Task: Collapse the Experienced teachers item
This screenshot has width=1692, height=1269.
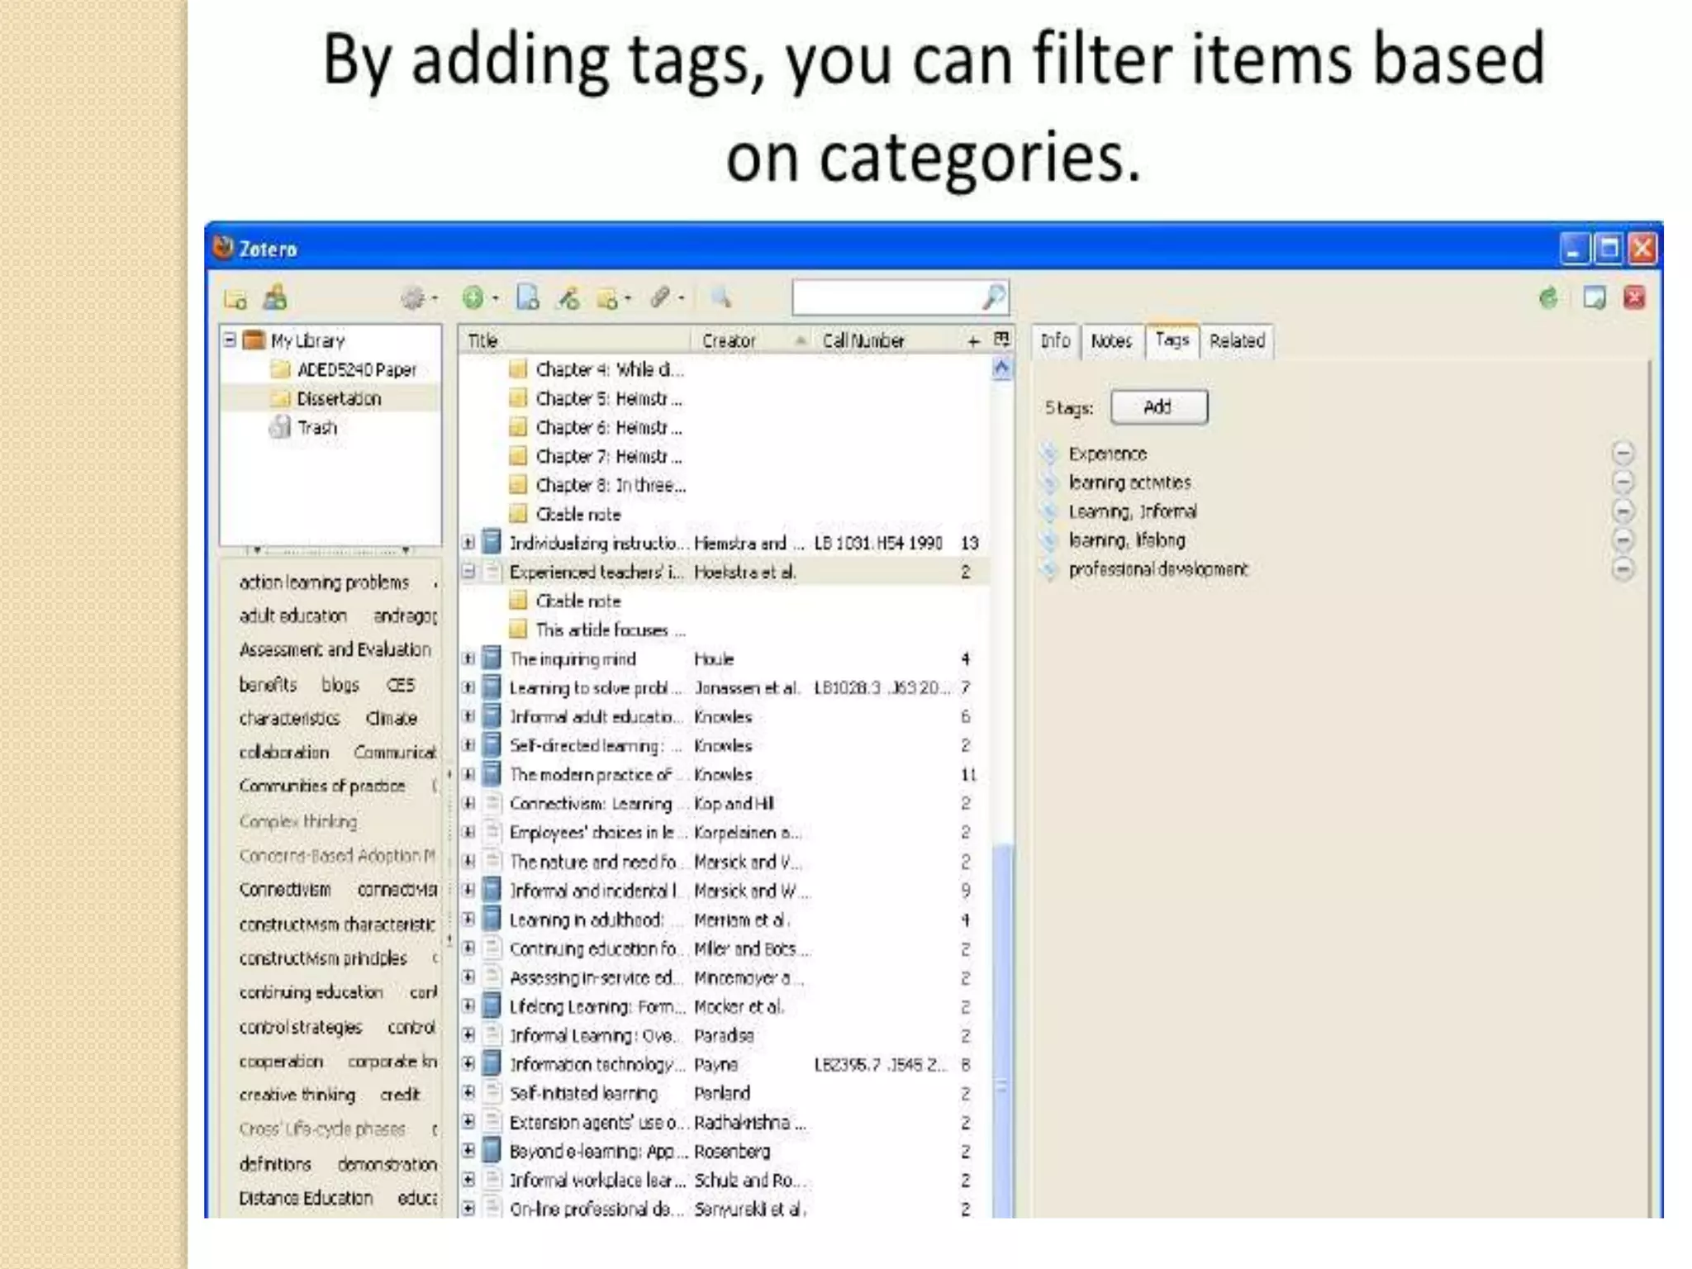Action: click(468, 572)
